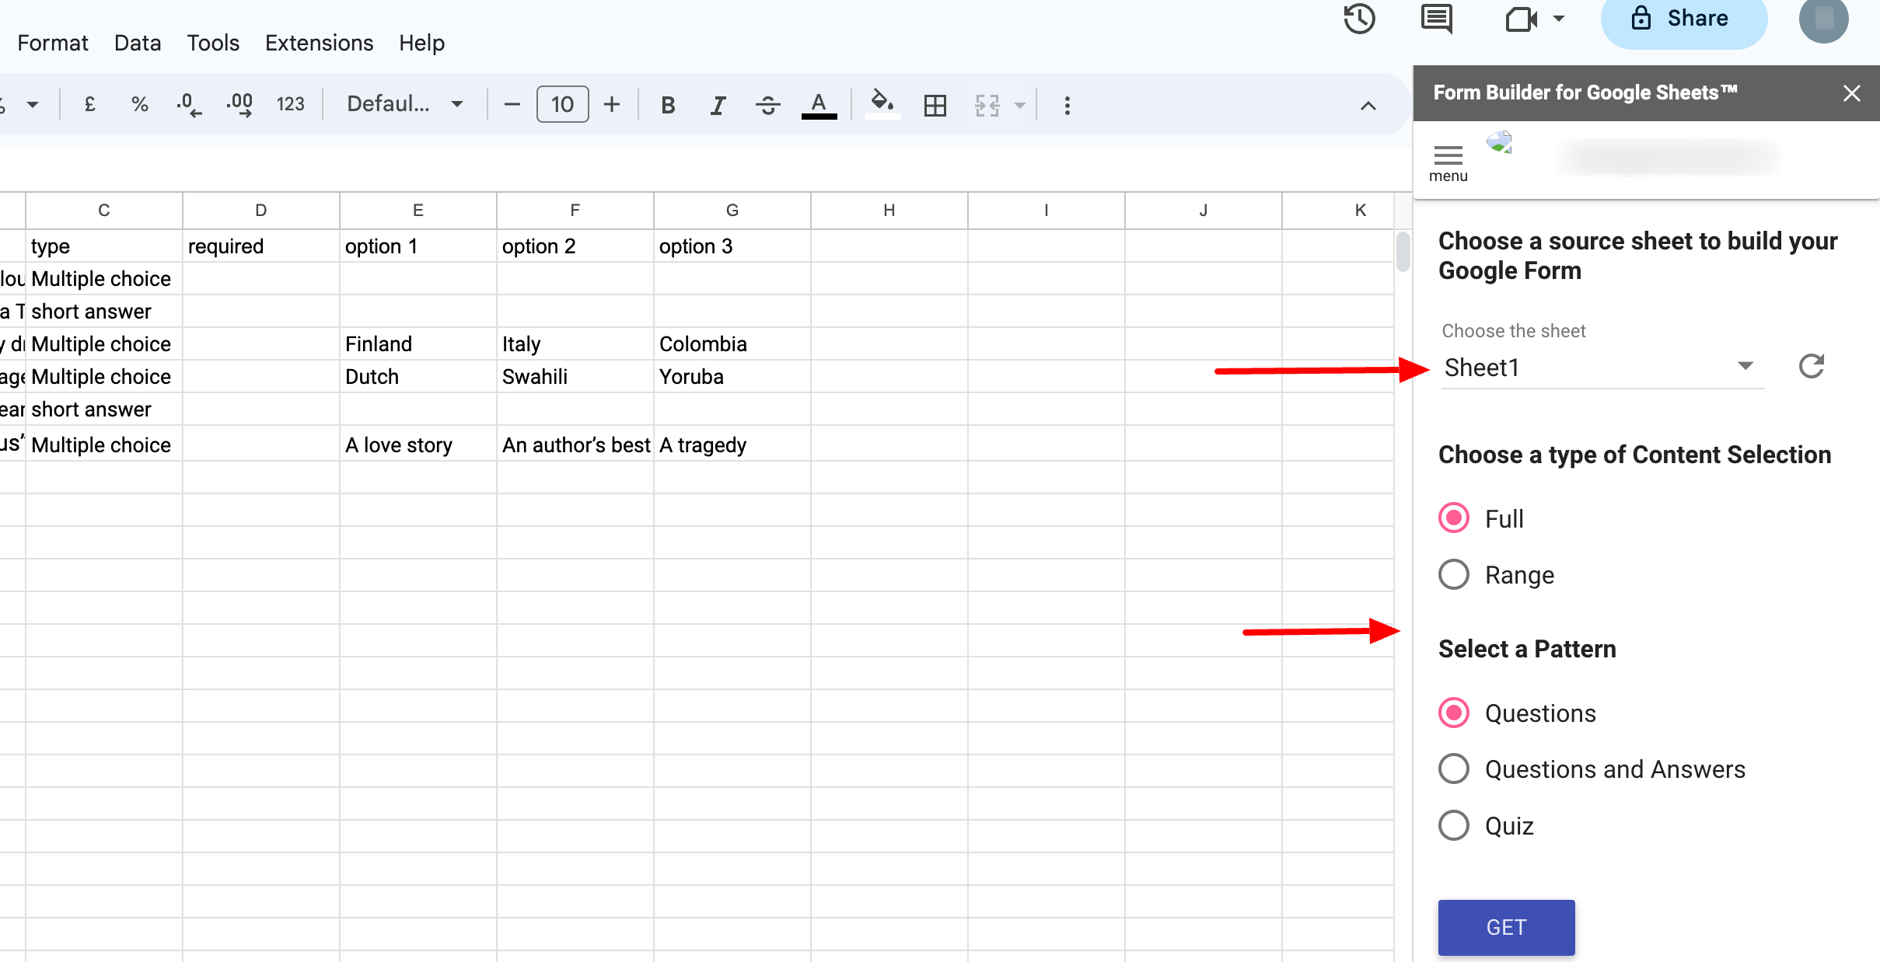Image resolution: width=1880 pixels, height=962 pixels.
Task: Open the text color picker
Action: (818, 104)
